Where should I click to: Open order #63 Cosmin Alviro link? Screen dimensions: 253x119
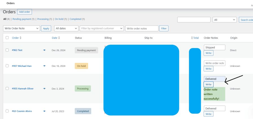point(22,111)
